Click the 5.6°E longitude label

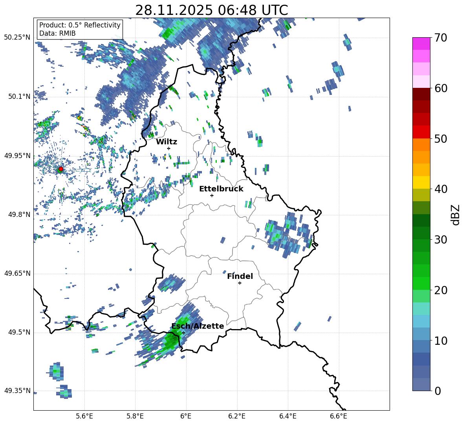pyautogui.click(x=84, y=416)
